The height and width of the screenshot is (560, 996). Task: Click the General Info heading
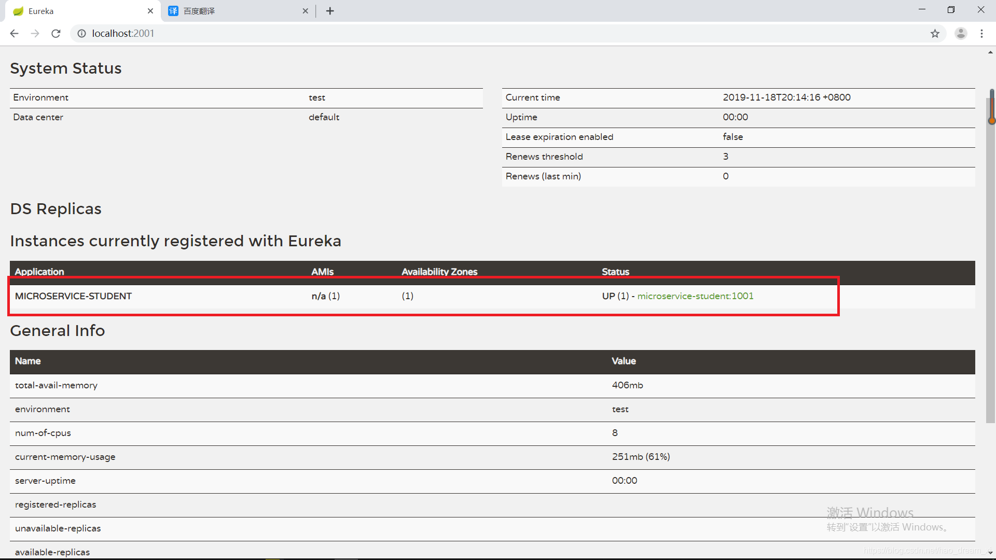click(x=58, y=331)
